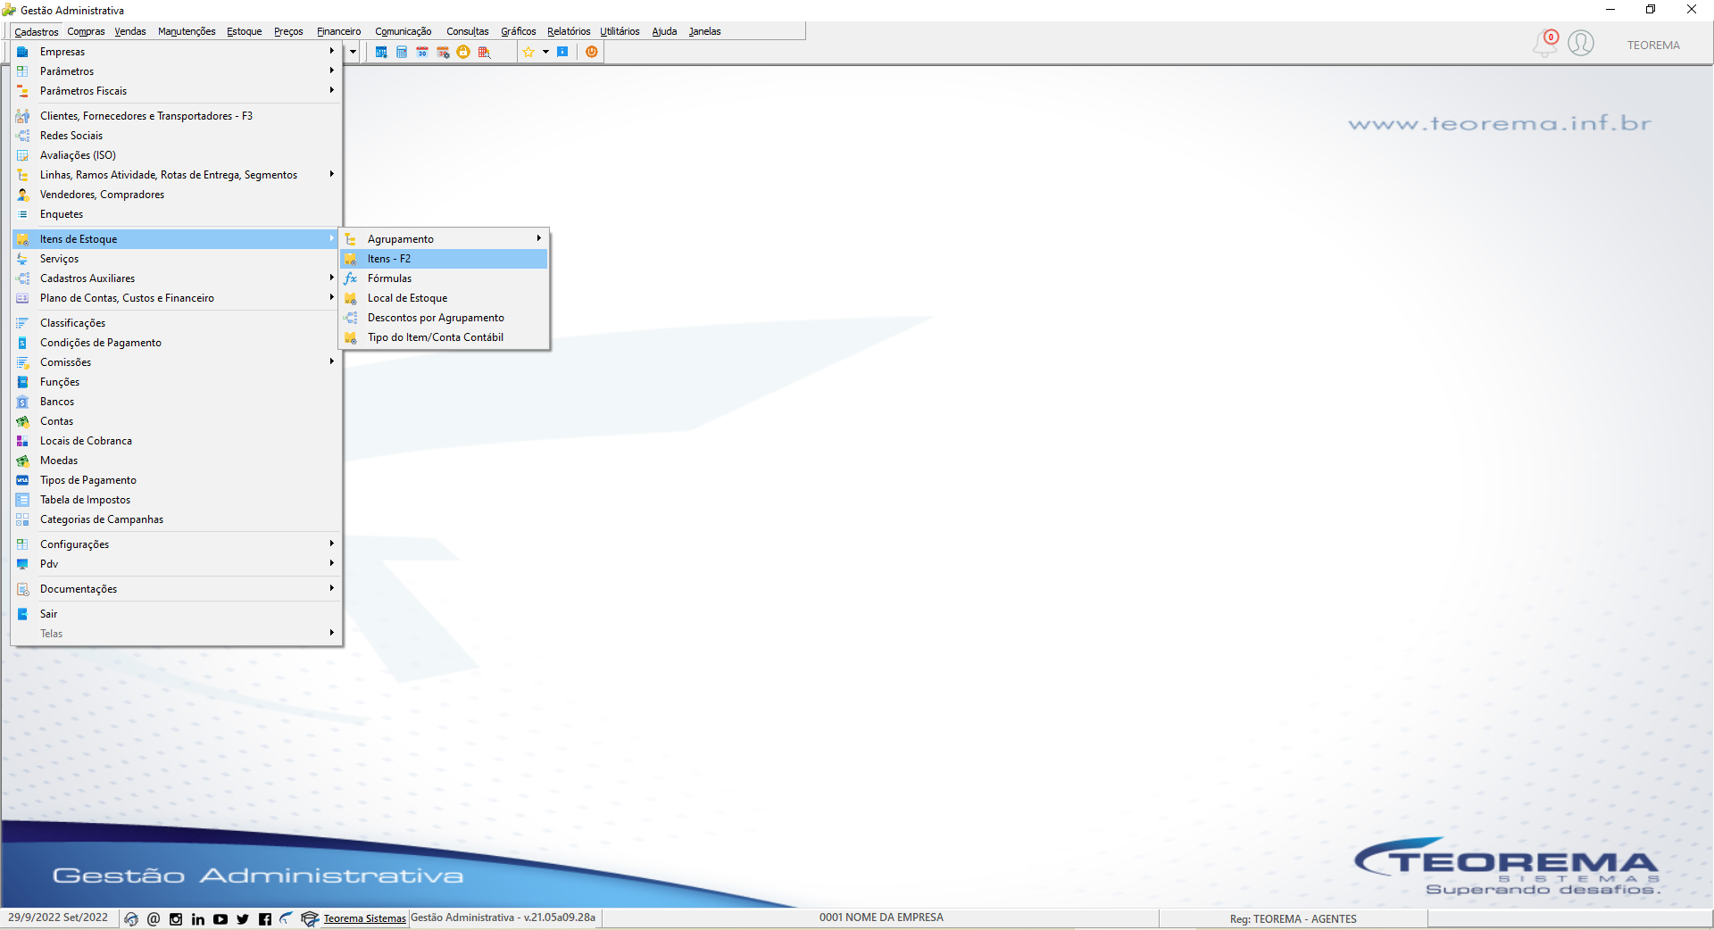
Task: Select Categorias de Campanhas
Action: pos(177,519)
